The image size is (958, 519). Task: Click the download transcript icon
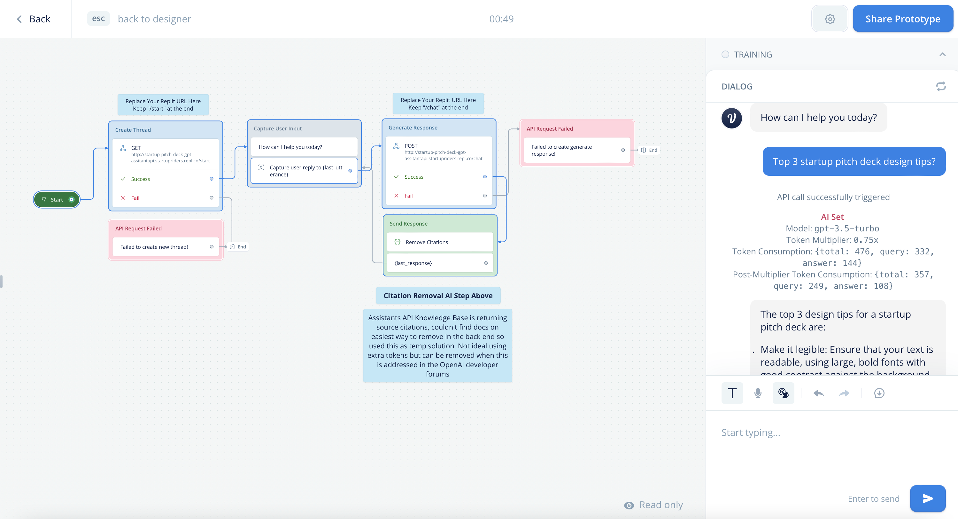pyautogui.click(x=879, y=393)
